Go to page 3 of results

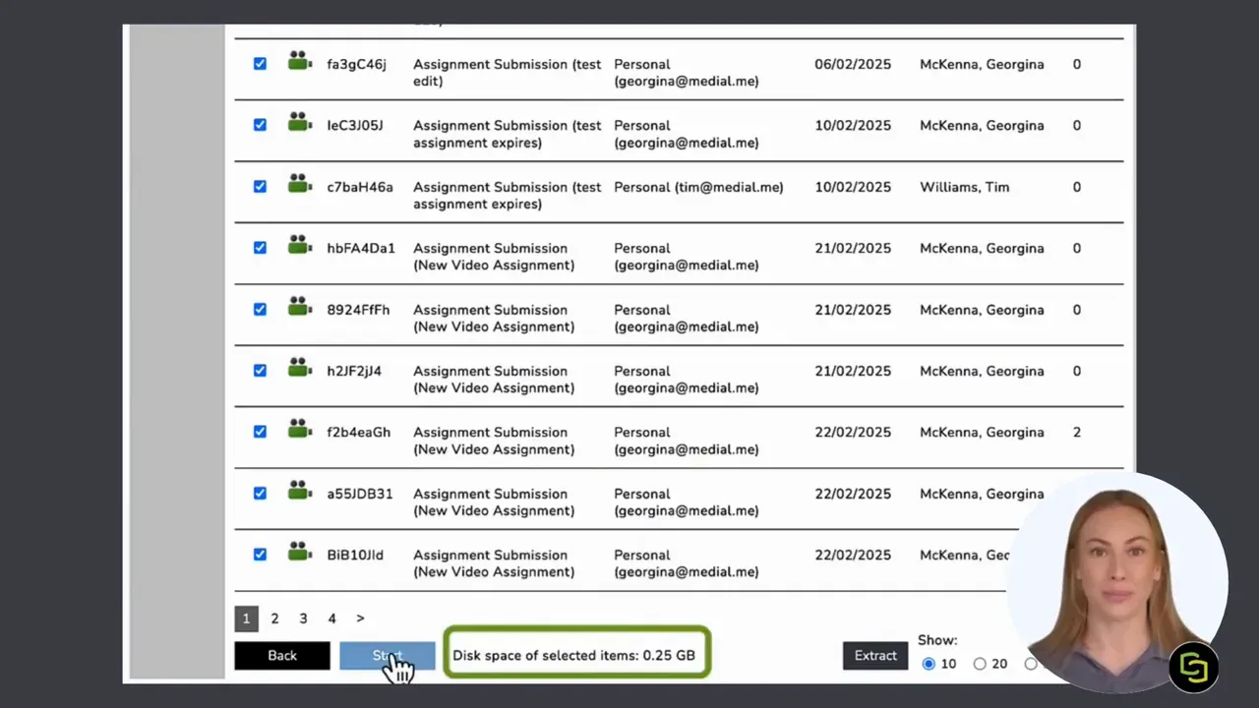pos(303,619)
